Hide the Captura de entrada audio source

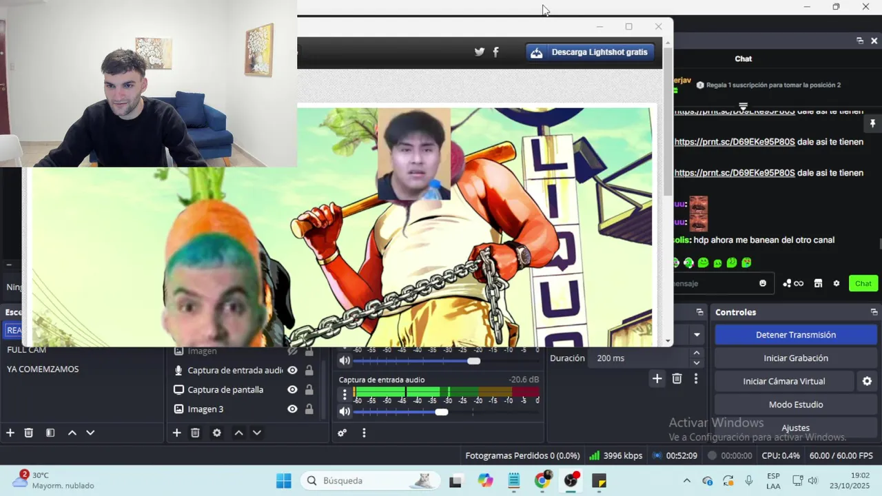coord(292,370)
